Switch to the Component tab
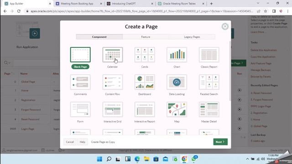Screen dimensions: 292x164 point(99,37)
